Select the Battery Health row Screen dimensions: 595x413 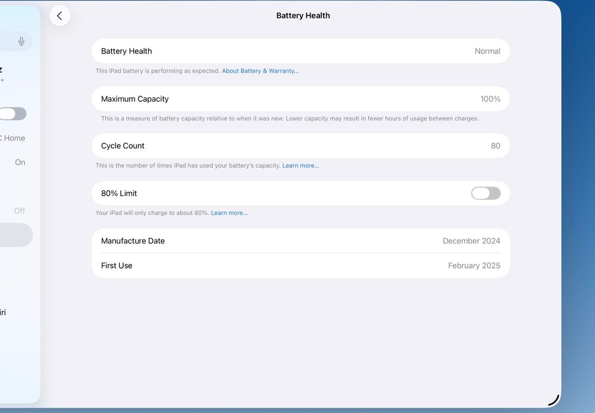click(300, 51)
